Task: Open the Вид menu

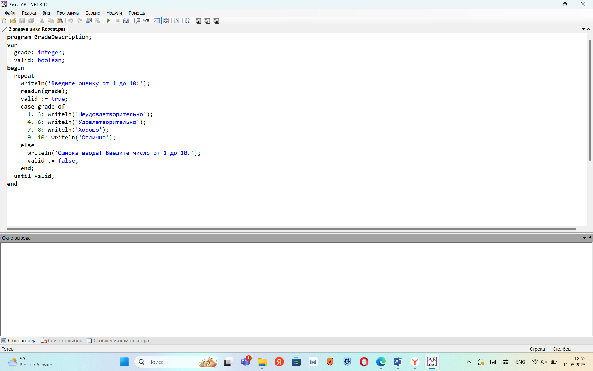Action: click(46, 13)
